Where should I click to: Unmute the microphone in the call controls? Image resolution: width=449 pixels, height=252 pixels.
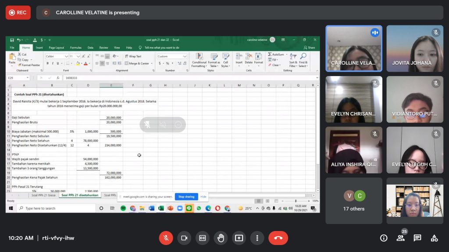166,238
